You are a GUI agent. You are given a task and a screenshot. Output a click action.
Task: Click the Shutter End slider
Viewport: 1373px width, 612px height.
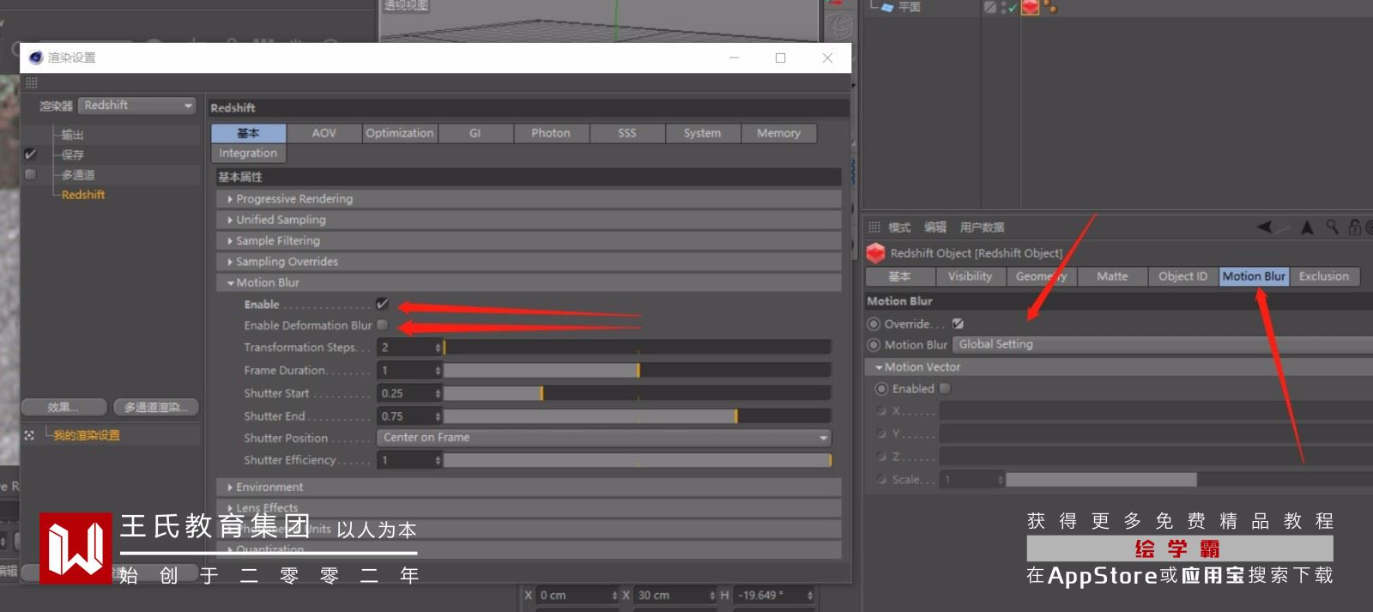pyautogui.click(x=637, y=415)
